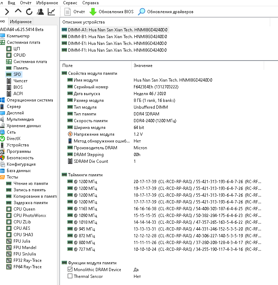Viewport: 278px width, 285px height.
Task: Open the Справка menu
Action: 91,3
